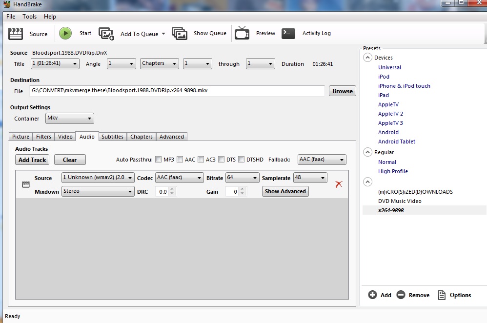The image size is (487, 323).
Task: Switch to the Subtitles tab
Action: coord(112,137)
